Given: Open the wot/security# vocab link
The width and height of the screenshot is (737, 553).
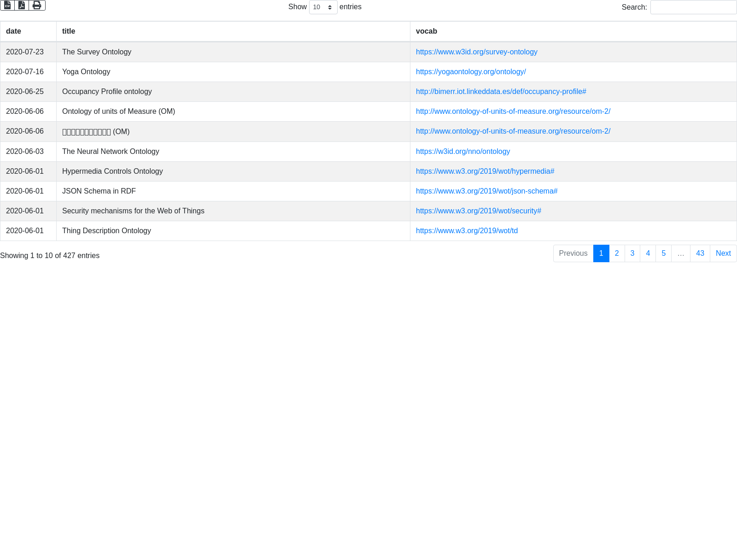Looking at the screenshot, I should tap(478, 211).
